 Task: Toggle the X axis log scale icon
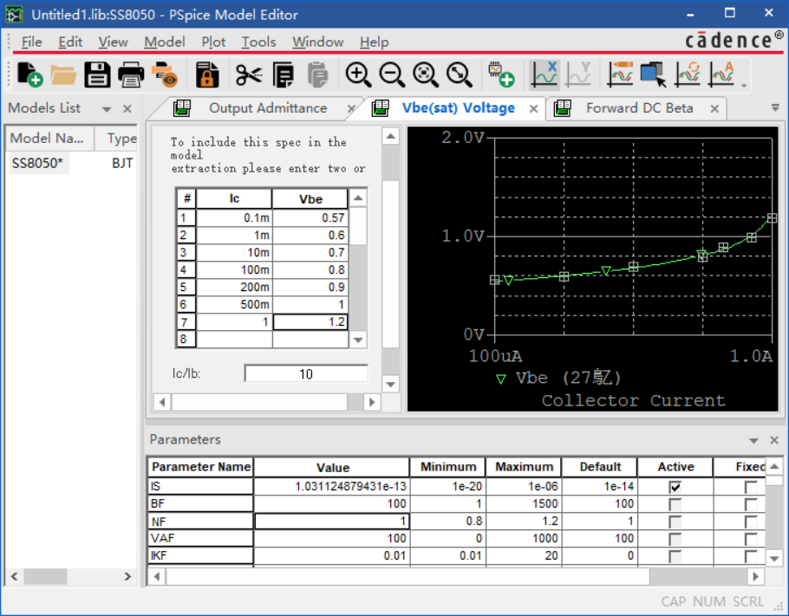(x=544, y=75)
